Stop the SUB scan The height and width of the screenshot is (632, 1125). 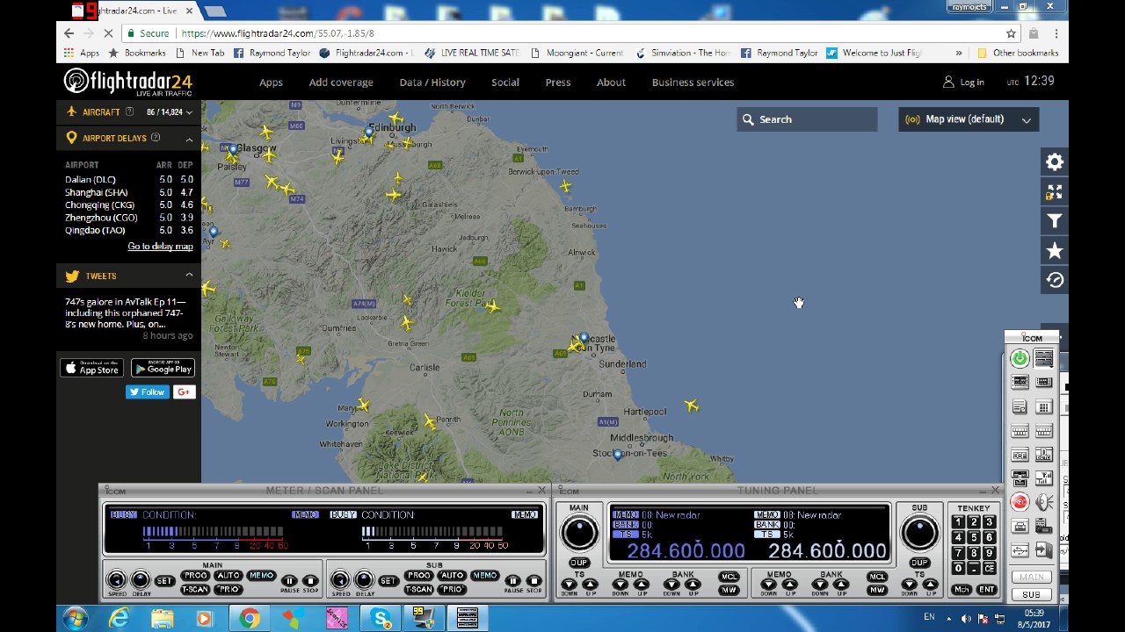(533, 580)
